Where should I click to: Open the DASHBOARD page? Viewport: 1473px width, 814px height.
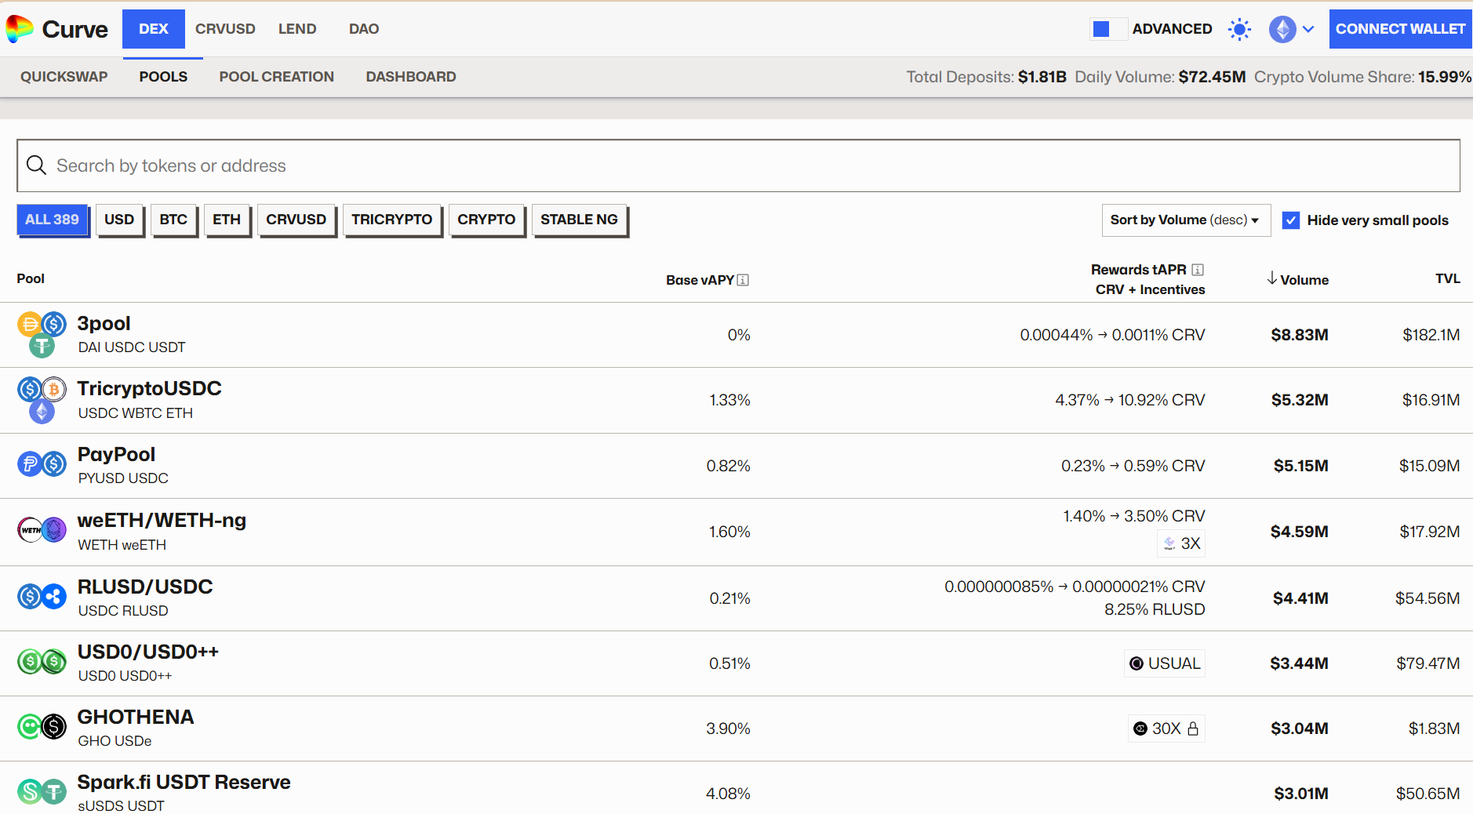pos(411,77)
